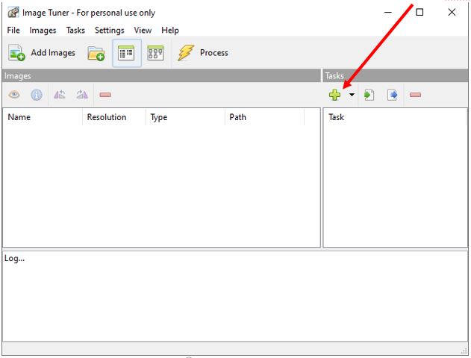Click the image info icon

[37, 95]
